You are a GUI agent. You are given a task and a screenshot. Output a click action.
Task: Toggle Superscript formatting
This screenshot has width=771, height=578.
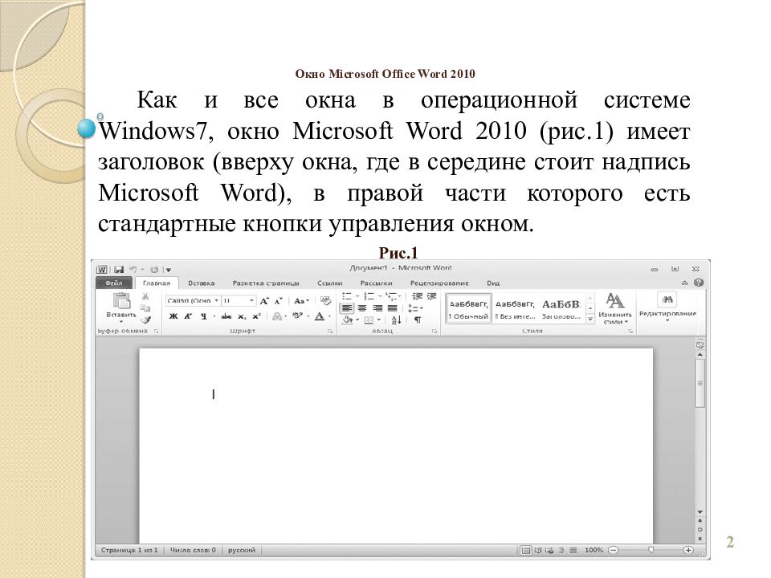[256, 316]
